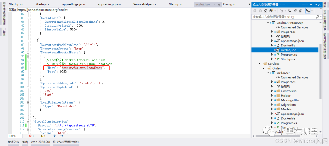This screenshot has height=146, width=329.
Task: Click the search magnifier in Solution Explorer
Action: (x=317, y=17)
